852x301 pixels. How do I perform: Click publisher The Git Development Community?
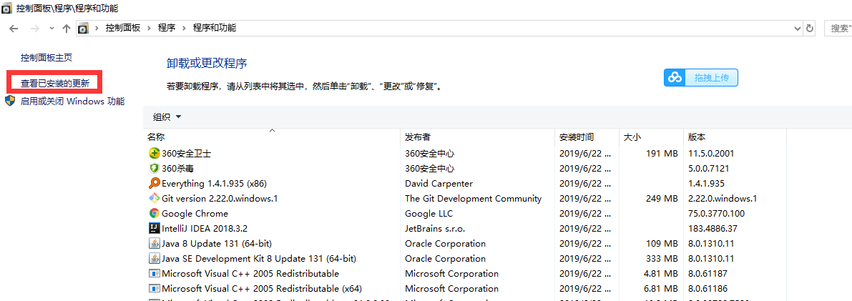(474, 198)
